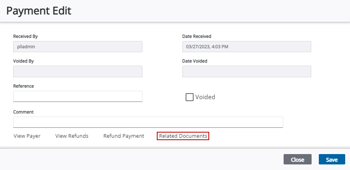350x170 pixels.
Task: Select the Received By field showing plladmin
Action: [x=78, y=47]
